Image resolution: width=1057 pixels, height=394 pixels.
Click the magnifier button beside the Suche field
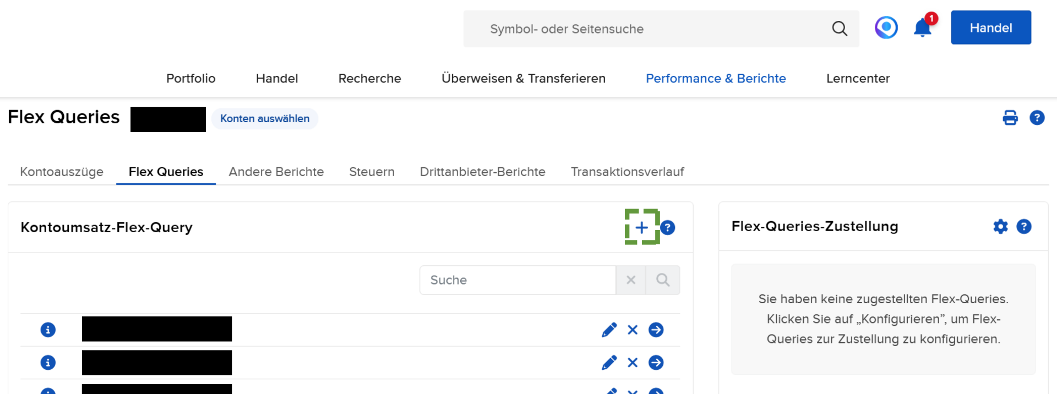(663, 280)
